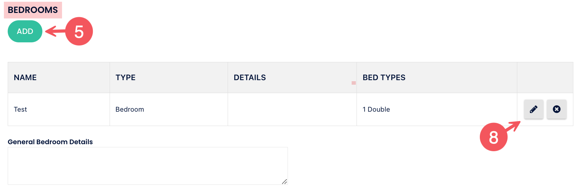580x196 pixels.
Task: Click the red step 8 marker
Action: pos(493,137)
